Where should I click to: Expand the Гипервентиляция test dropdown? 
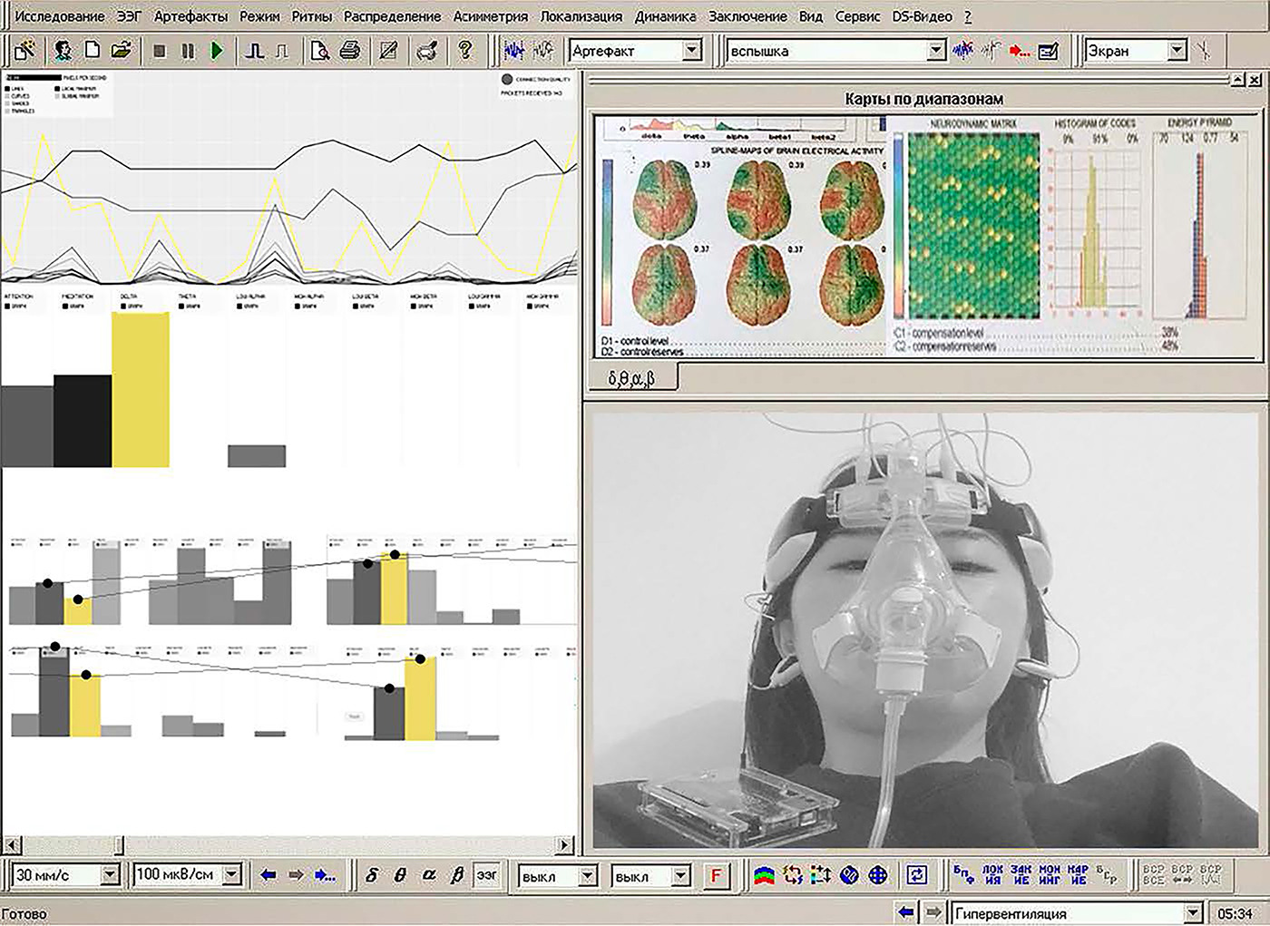tap(1193, 913)
